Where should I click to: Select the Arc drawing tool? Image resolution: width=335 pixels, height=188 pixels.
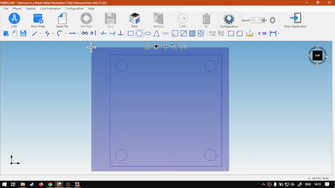tap(59, 33)
